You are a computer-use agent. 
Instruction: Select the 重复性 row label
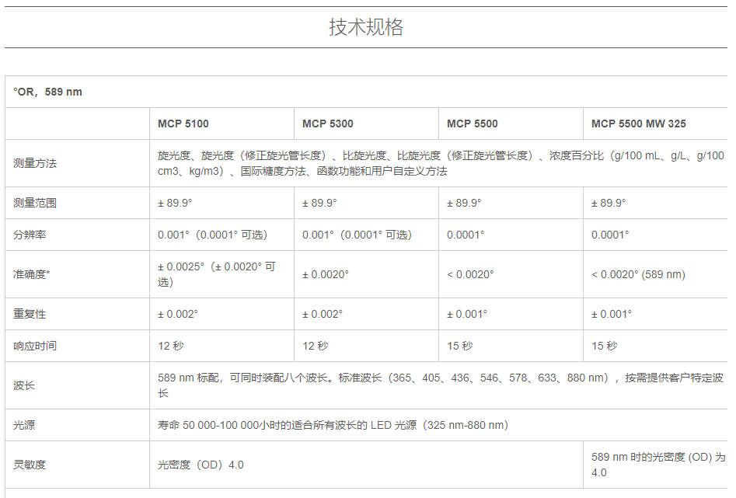(30, 314)
